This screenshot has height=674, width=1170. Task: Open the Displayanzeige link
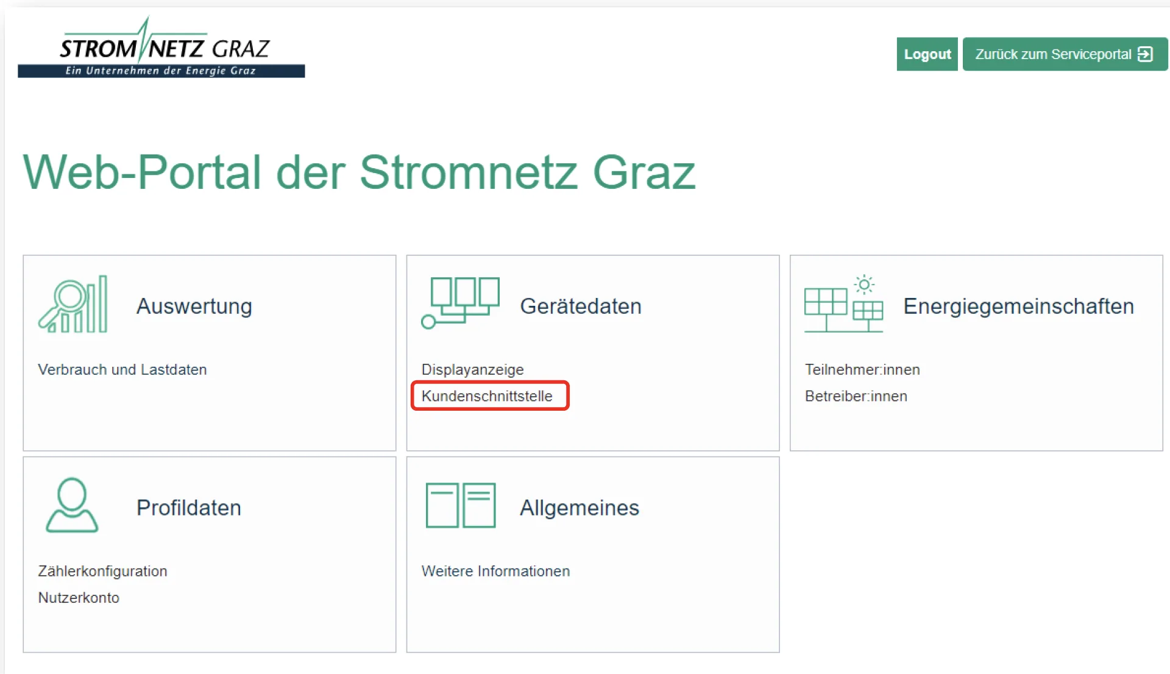pyautogui.click(x=472, y=369)
